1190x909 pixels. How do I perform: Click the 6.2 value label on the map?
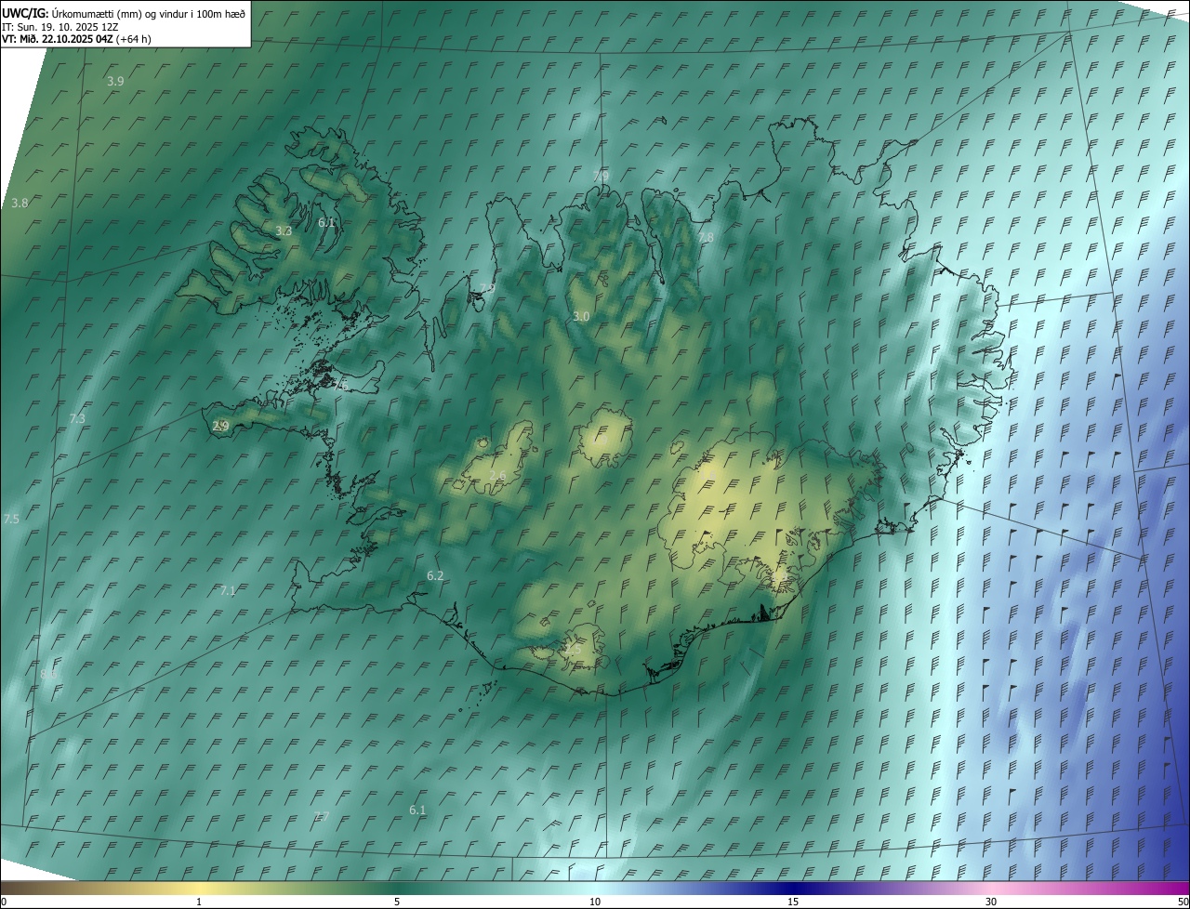pyautogui.click(x=435, y=576)
